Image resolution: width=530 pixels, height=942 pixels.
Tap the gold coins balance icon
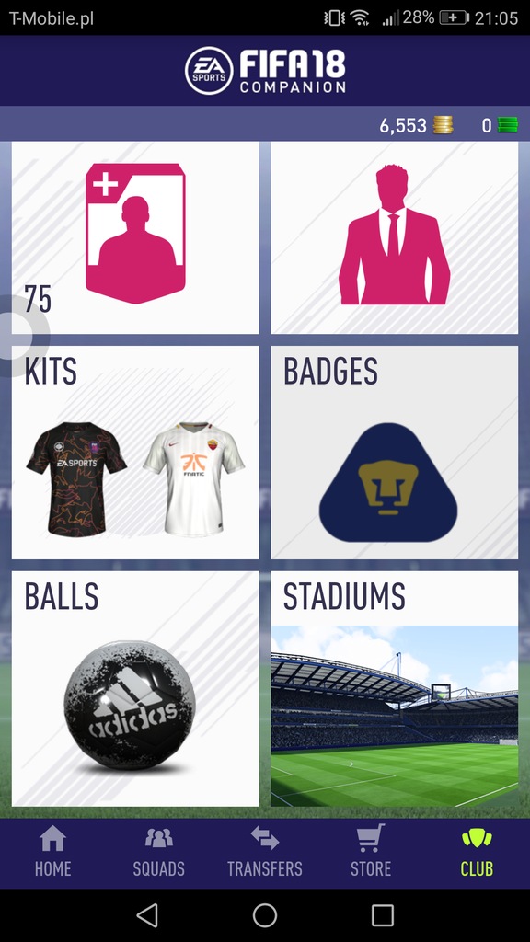coord(443,125)
